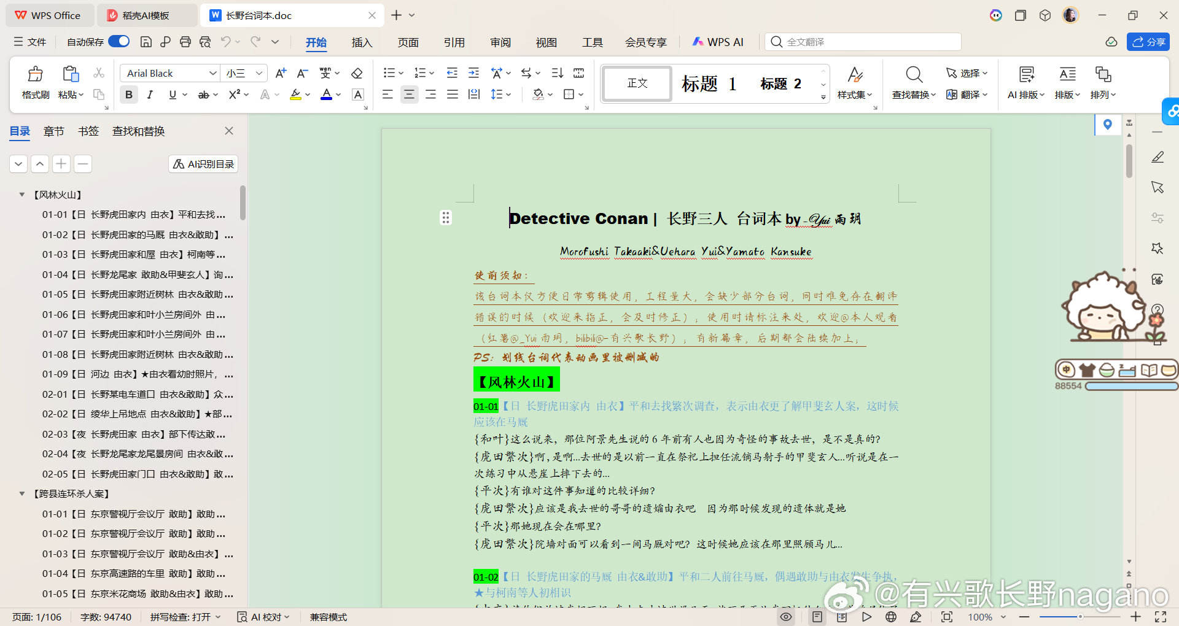Click the font color red A swatch

(327, 95)
